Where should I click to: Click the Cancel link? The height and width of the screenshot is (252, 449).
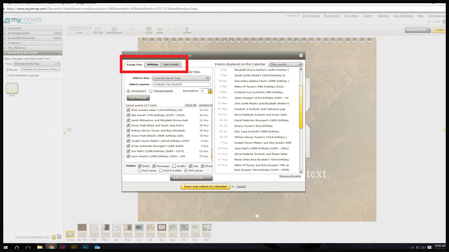pyautogui.click(x=241, y=186)
